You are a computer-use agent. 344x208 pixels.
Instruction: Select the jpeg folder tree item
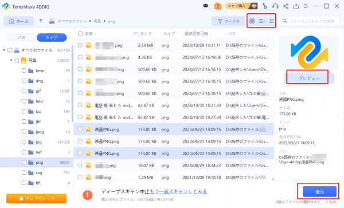point(37,132)
